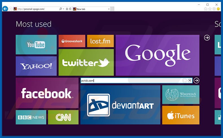Image resolution: width=223 pixels, height=138 pixels.
Task: Open Favorites star icon
Action: [210, 9]
